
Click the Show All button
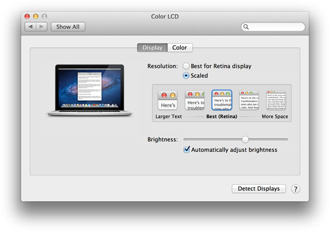click(x=68, y=27)
